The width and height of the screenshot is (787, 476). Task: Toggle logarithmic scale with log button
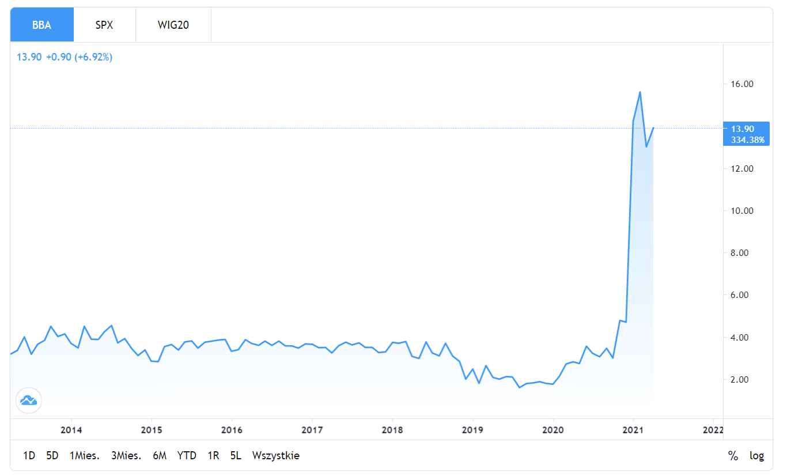[x=757, y=456]
